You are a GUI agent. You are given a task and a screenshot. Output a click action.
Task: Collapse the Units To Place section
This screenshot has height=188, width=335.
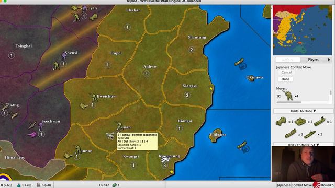[303, 111]
